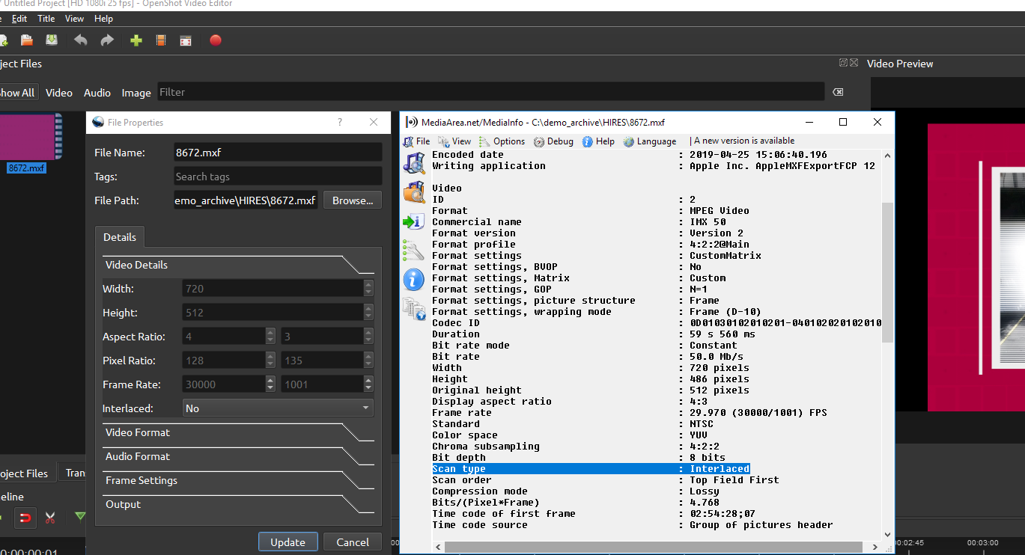Image resolution: width=1025 pixels, height=555 pixels.
Task: Redo action in OpenShot toolbar
Action: point(107,40)
